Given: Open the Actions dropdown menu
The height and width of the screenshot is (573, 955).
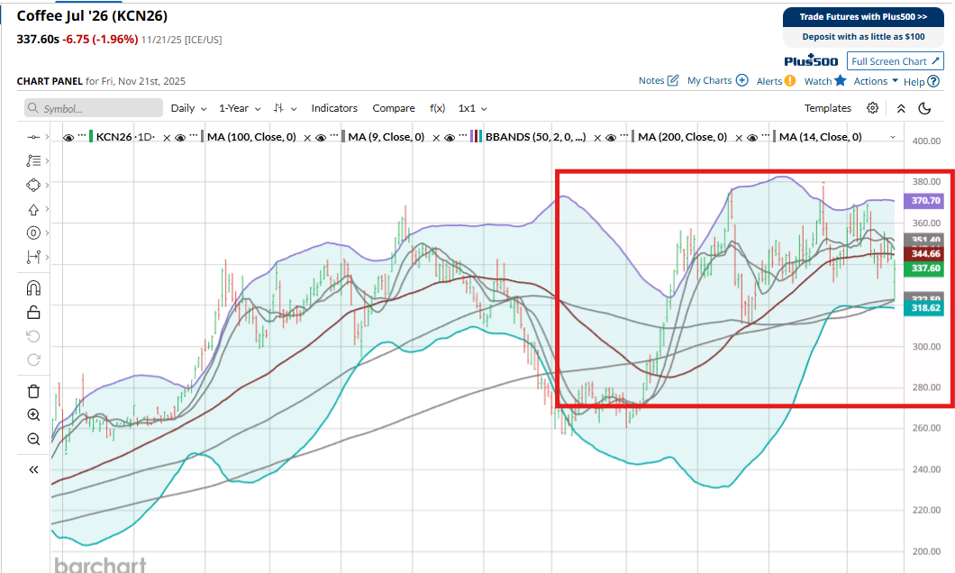Looking at the screenshot, I should 876,81.
